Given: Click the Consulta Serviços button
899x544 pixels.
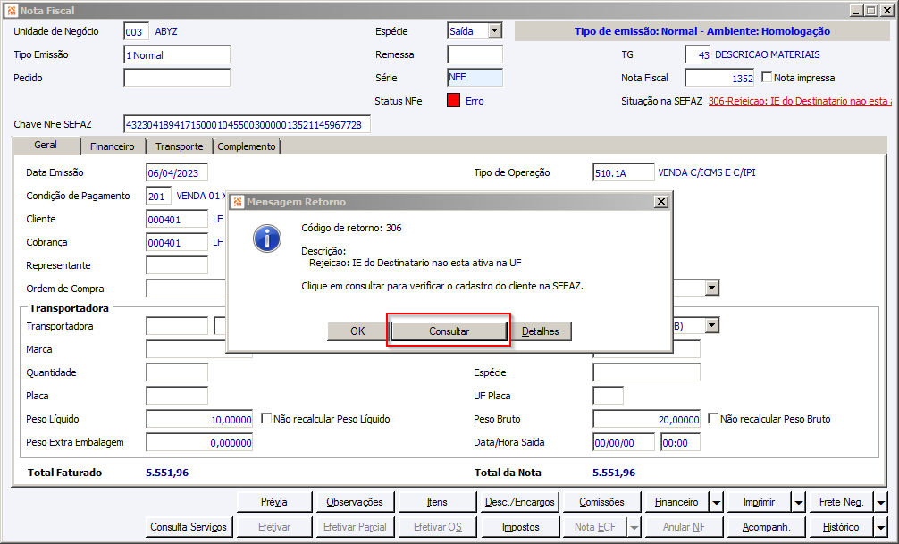Looking at the screenshot, I should [x=189, y=527].
